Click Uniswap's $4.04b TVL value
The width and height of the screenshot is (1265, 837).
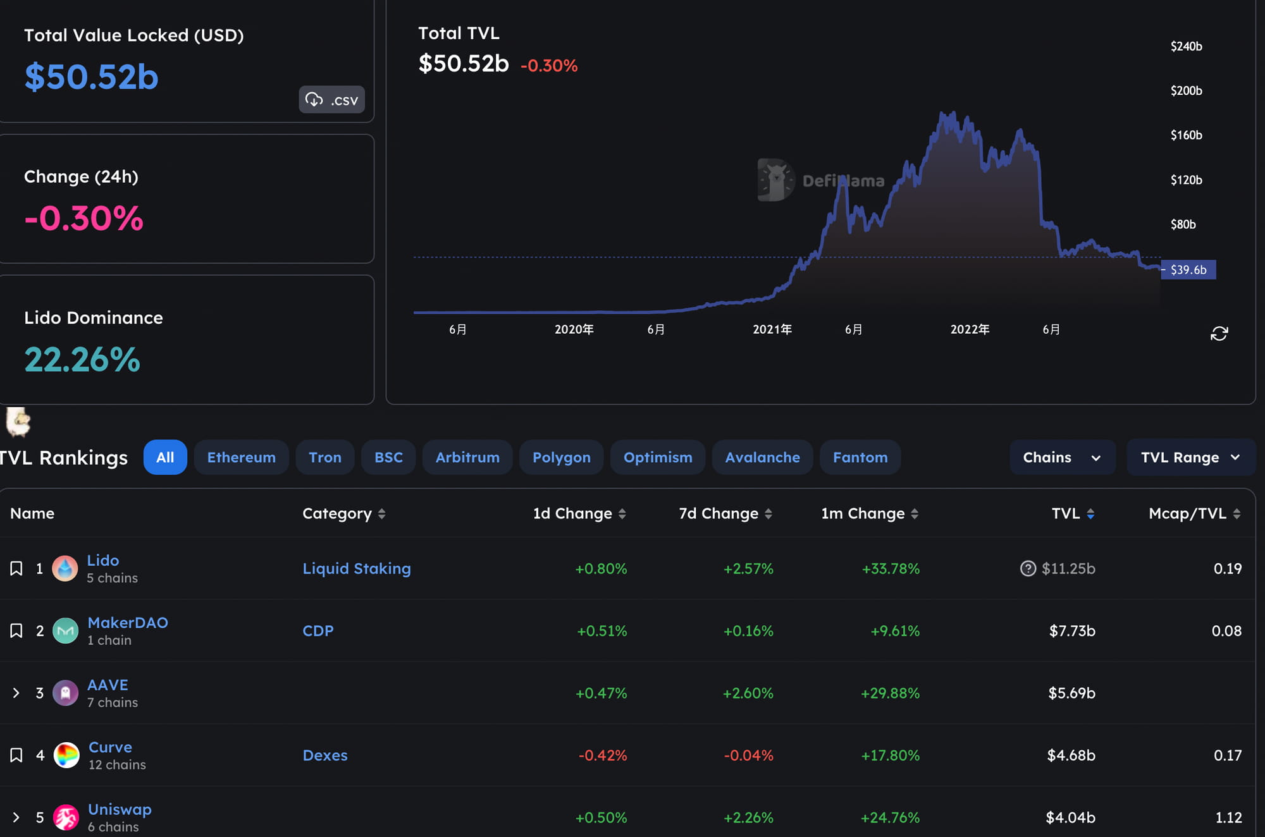point(1070,817)
